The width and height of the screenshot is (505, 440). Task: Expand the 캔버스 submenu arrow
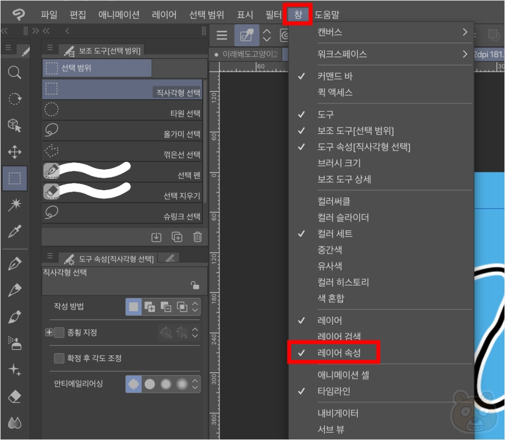pos(465,32)
